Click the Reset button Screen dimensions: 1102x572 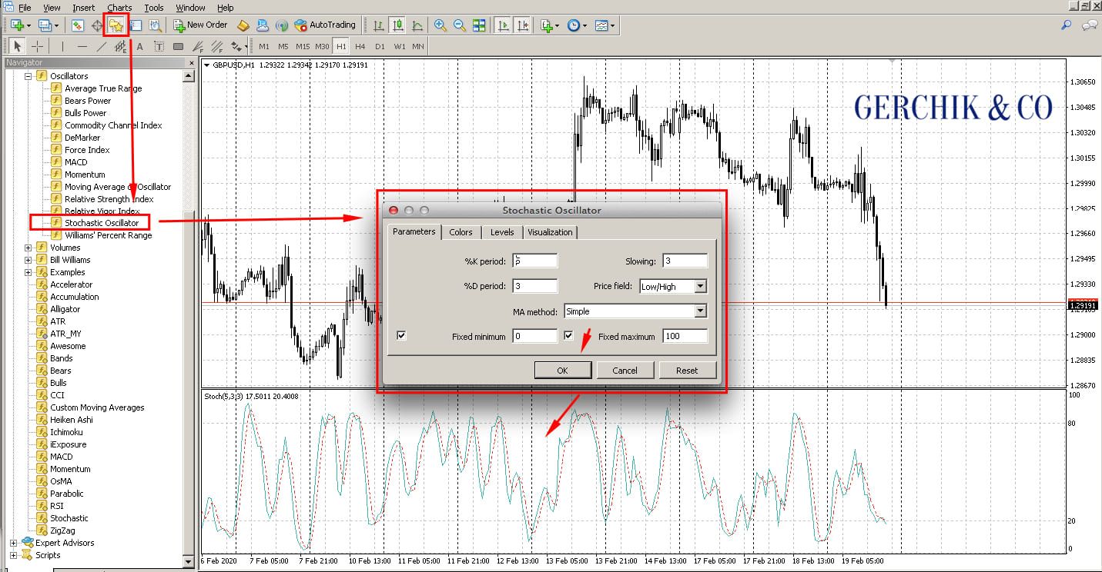click(686, 370)
